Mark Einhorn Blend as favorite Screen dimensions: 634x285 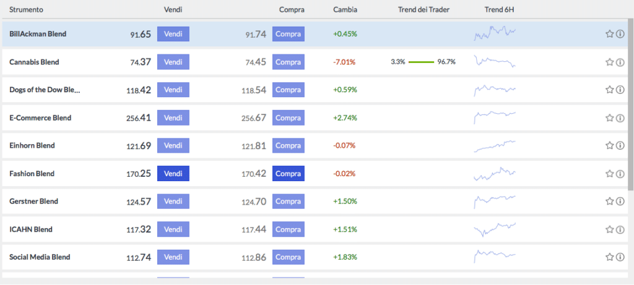[609, 145]
